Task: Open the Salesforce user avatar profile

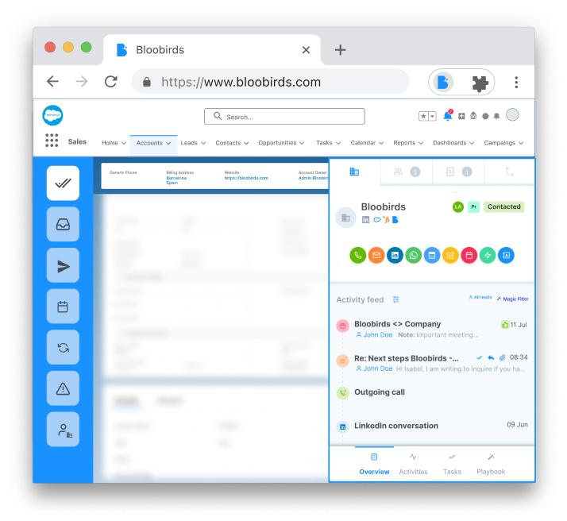Action: [x=512, y=115]
